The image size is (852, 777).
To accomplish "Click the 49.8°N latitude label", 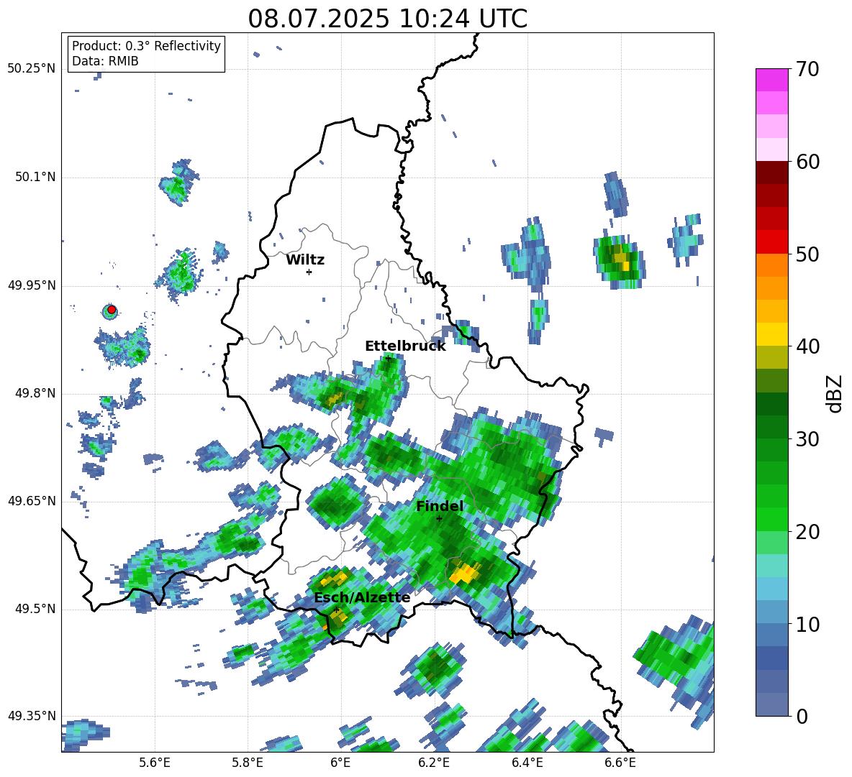I will point(35,393).
